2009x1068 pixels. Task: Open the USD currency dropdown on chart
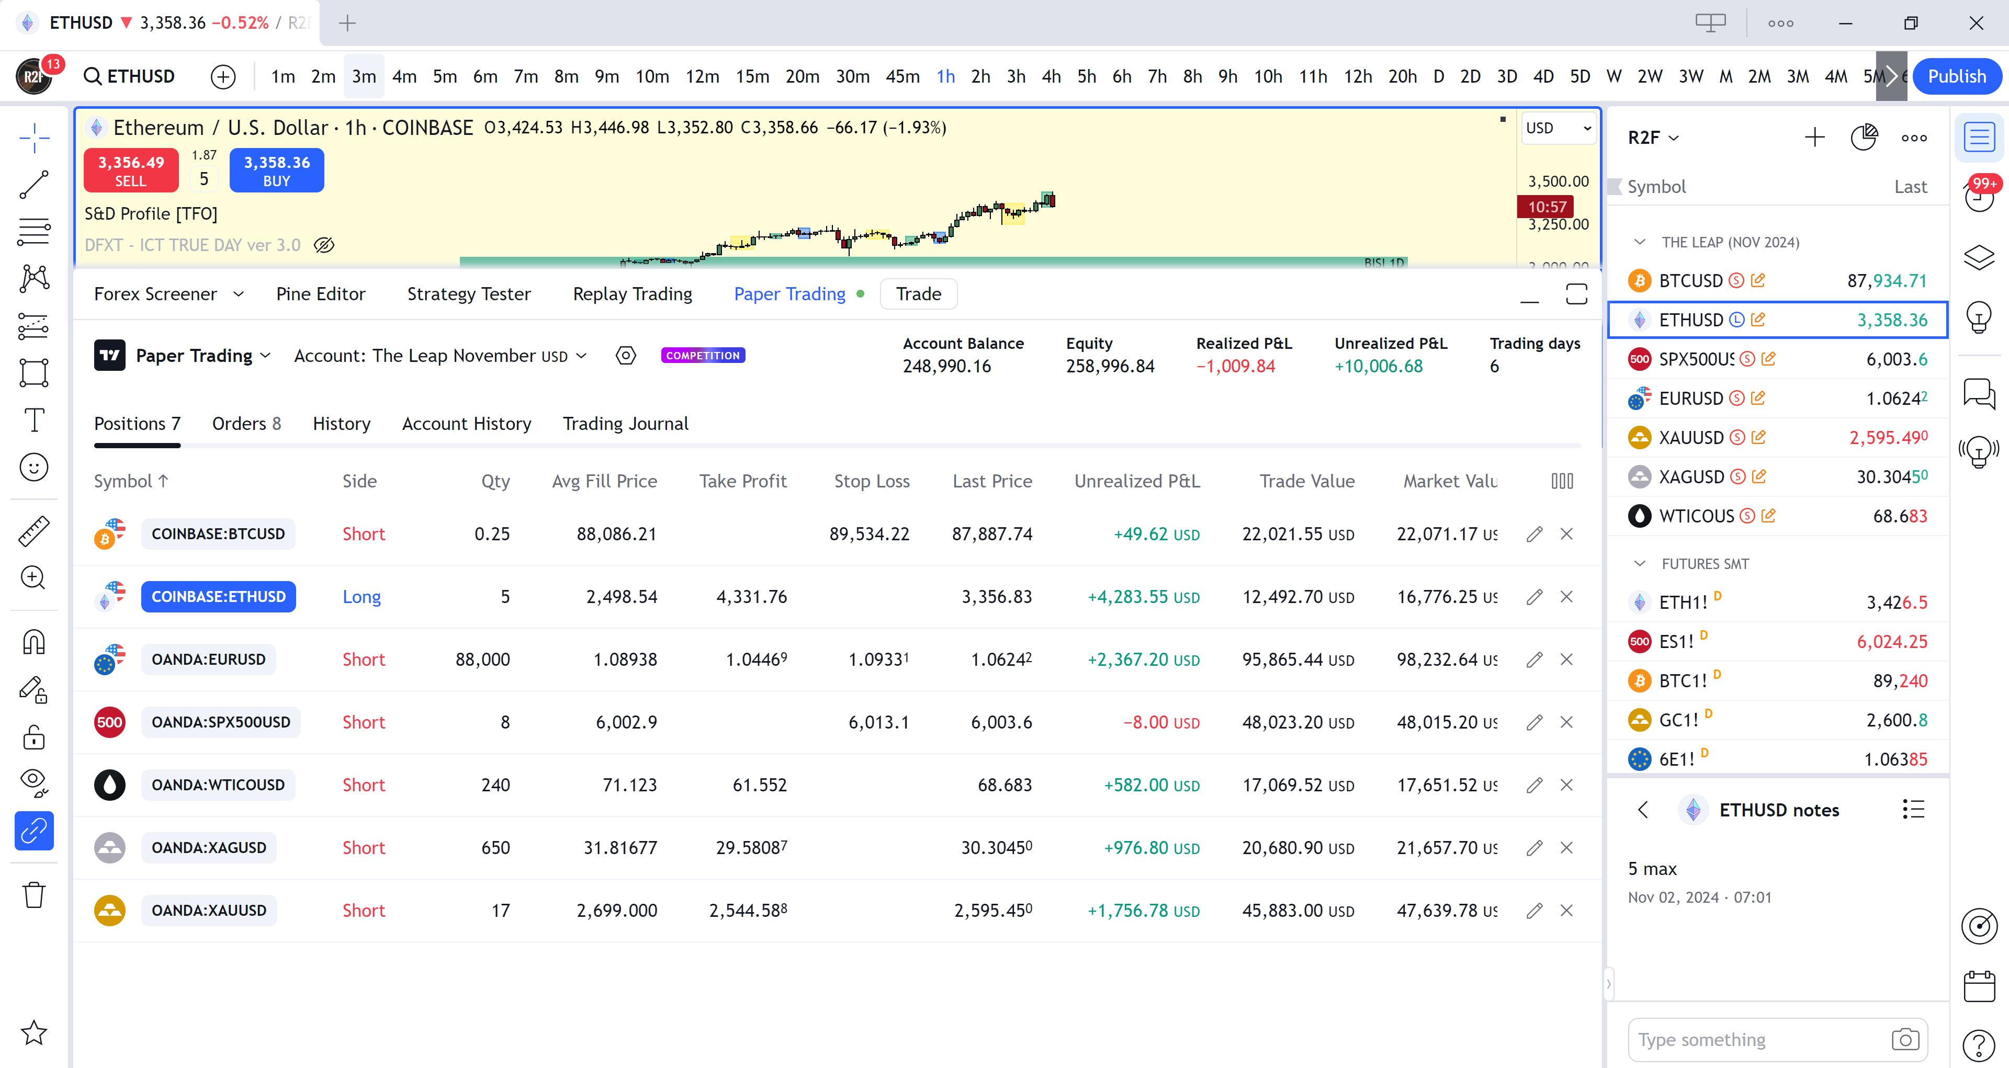[x=1558, y=128]
